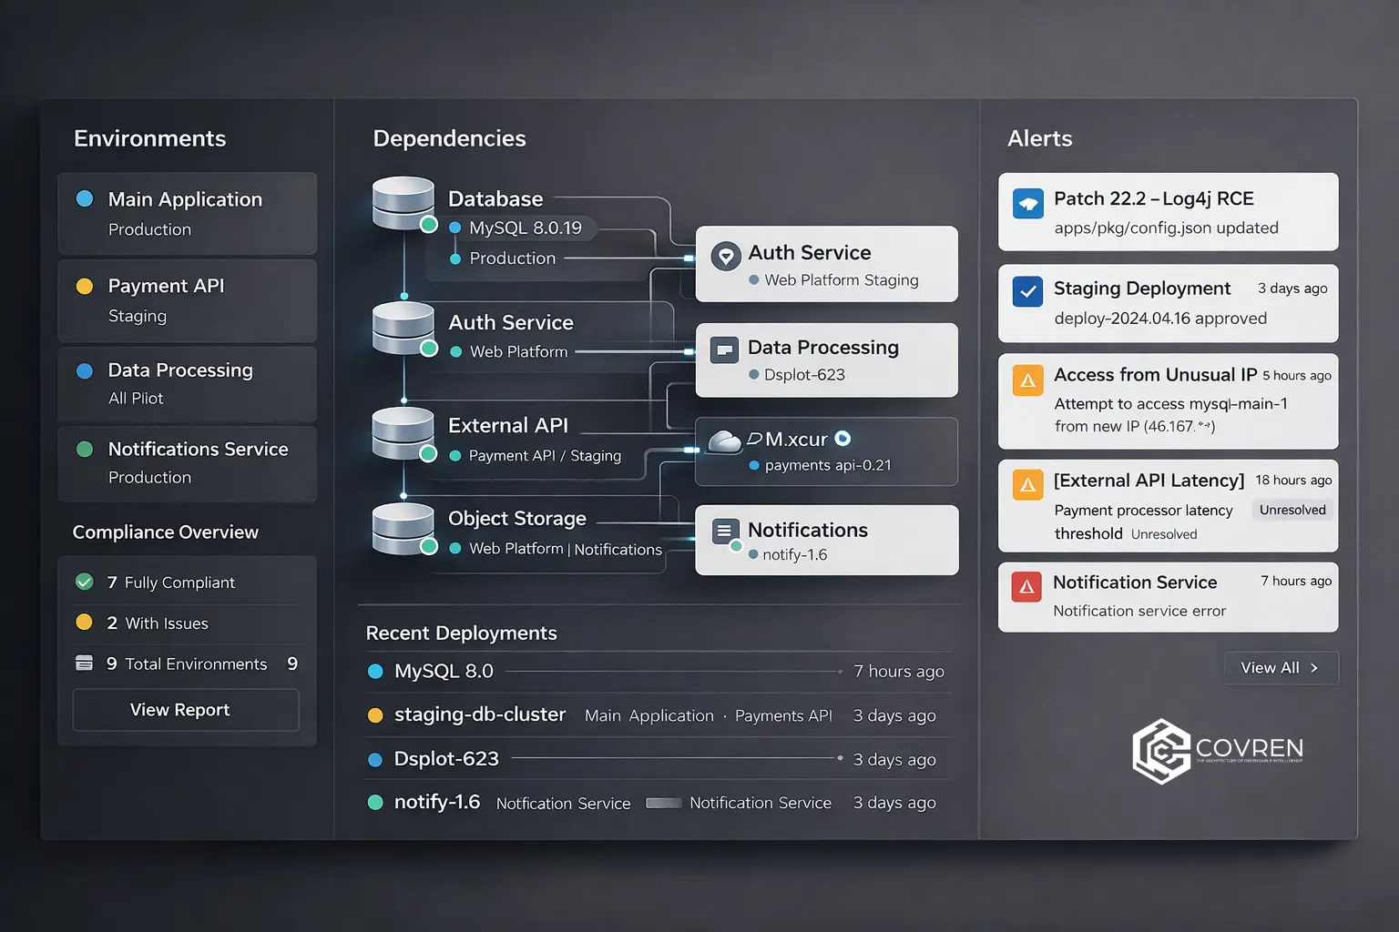Screen dimensions: 1399x932
Task: Toggle the Fully Compliant green checkmark
Action: [85, 582]
